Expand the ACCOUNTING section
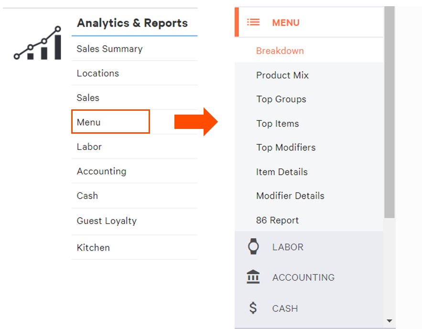The height and width of the screenshot is (329, 422). click(x=303, y=277)
